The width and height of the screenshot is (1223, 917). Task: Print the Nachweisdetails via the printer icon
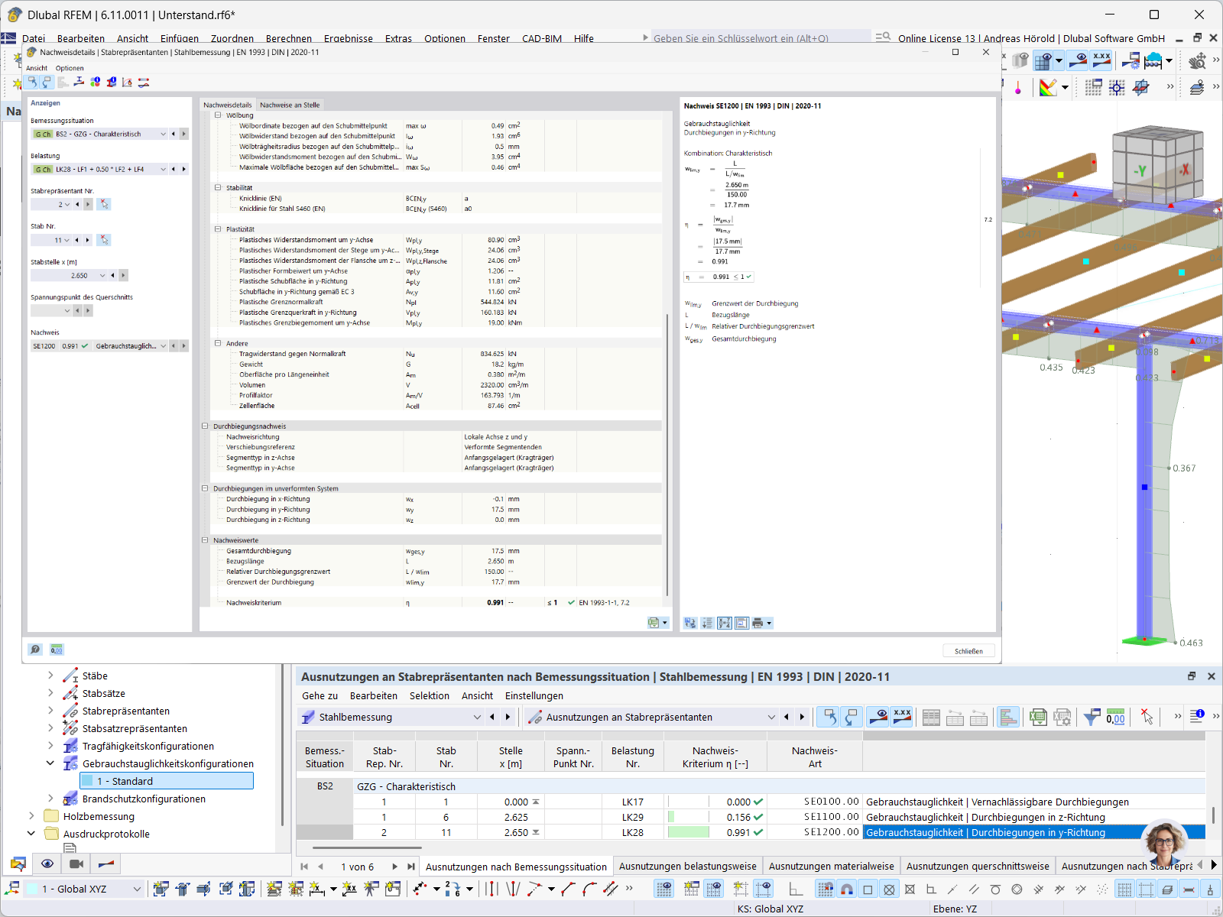click(x=756, y=623)
